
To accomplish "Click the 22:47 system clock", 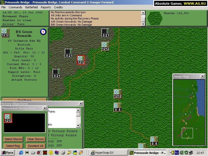I will (x=200, y=153).
